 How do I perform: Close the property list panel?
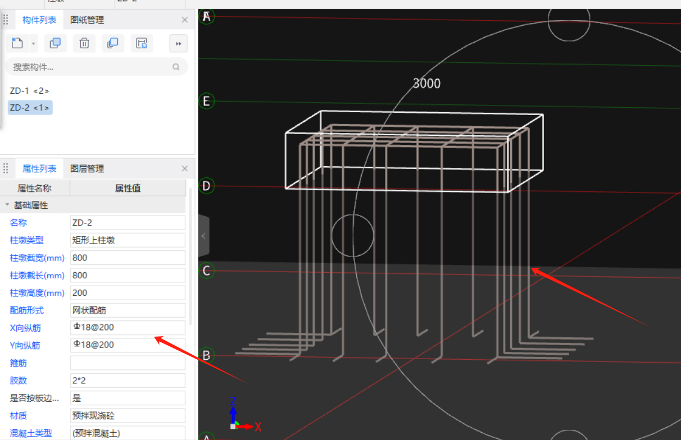click(x=185, y=168)
